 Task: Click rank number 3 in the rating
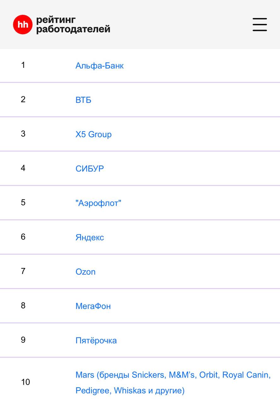coord(23,134)
